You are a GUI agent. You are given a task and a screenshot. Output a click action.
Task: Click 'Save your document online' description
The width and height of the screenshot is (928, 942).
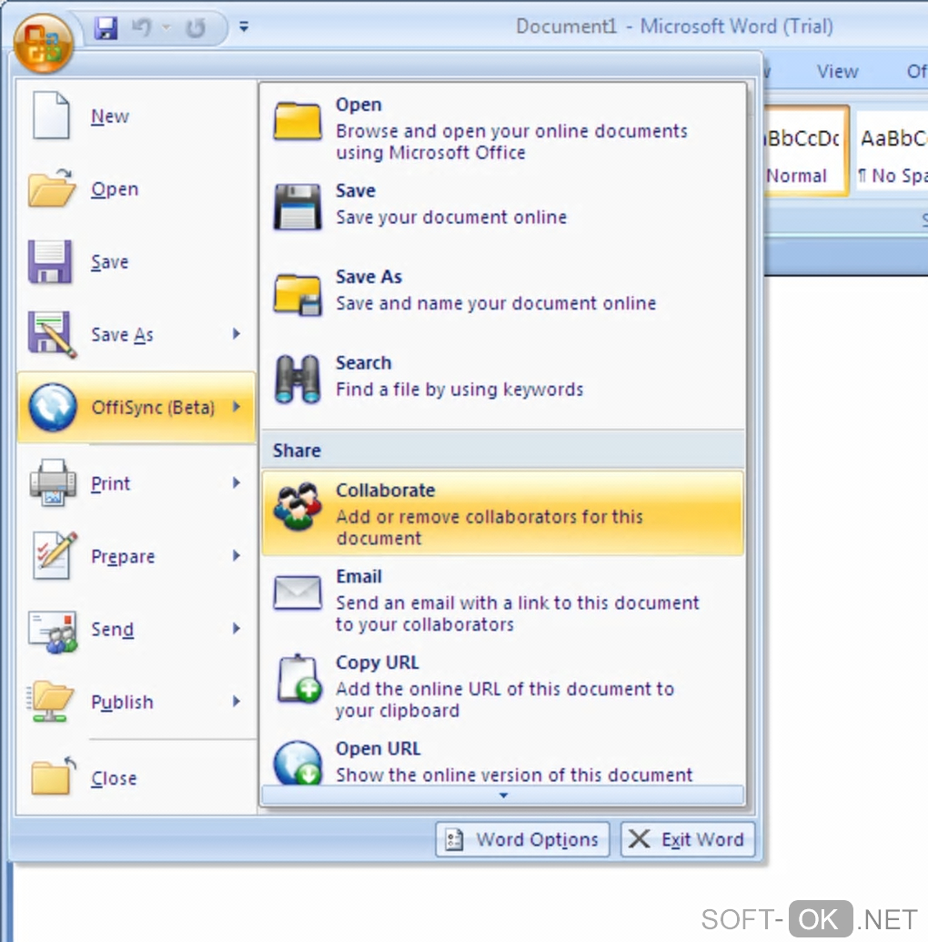click(451, 217)
